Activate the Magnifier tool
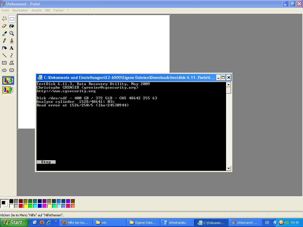This screenshot has width=303, height=227. point(12,33)
